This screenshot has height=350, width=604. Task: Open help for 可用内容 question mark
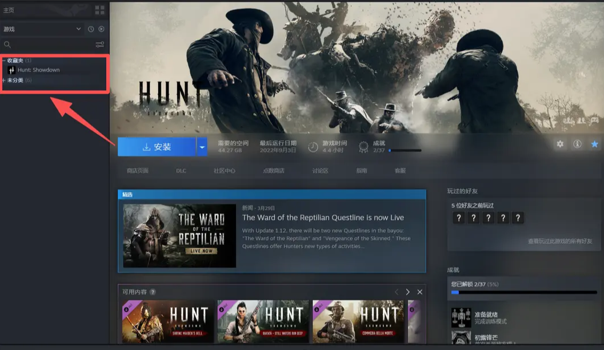153,292
